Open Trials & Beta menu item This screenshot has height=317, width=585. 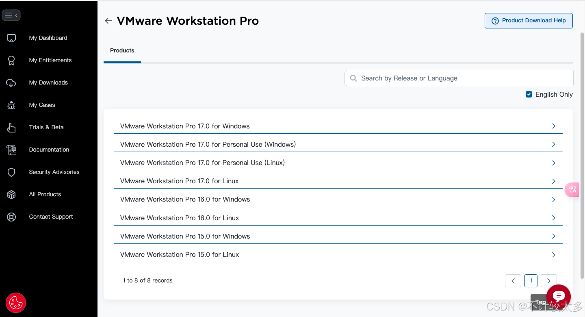click(x=46, y=127)
